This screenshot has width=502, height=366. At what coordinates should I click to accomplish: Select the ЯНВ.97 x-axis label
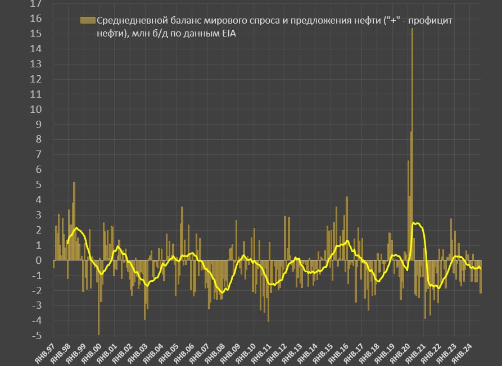46,353
